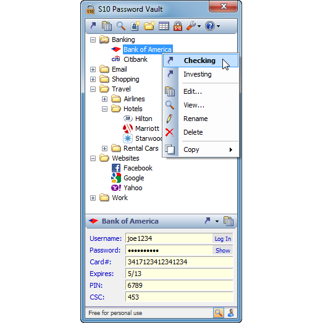The height and width of the screenshot is (323, 323).
Task: Select the Google entry
Action: point(133,178)
